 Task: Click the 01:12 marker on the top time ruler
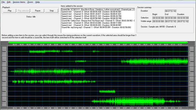(35, 45)
